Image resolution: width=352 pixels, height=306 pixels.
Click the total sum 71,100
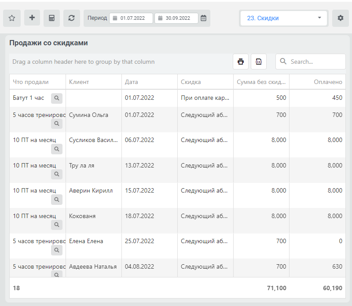pos(277,288)
